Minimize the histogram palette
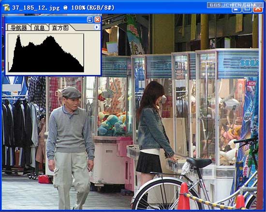Viewport: 266px width, 212px height. [90, 20]
